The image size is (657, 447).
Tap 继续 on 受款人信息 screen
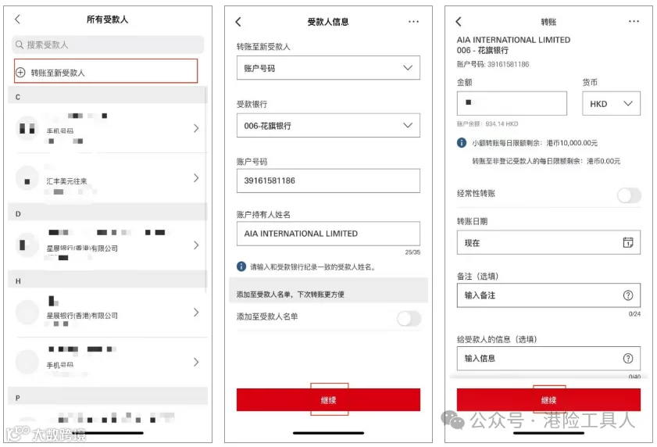(x=328, y=399)
